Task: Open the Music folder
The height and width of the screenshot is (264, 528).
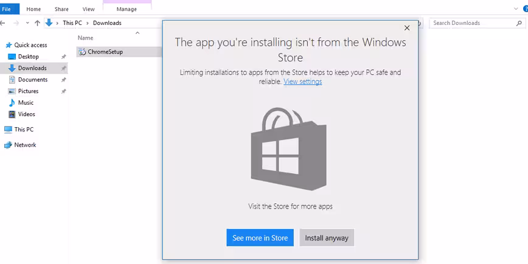Action: coord(26,103)
